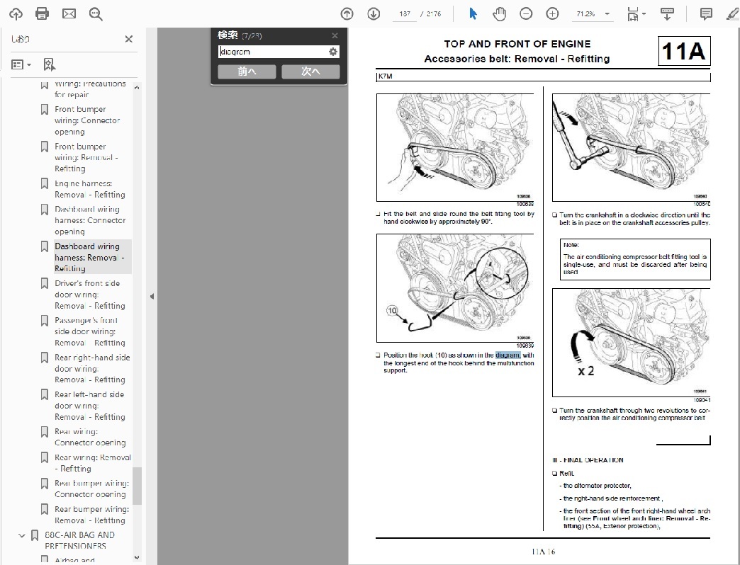Viewport: 740px width, 565px height.
Task: Zoom in with the plus icon
Action: coord(552,13)
